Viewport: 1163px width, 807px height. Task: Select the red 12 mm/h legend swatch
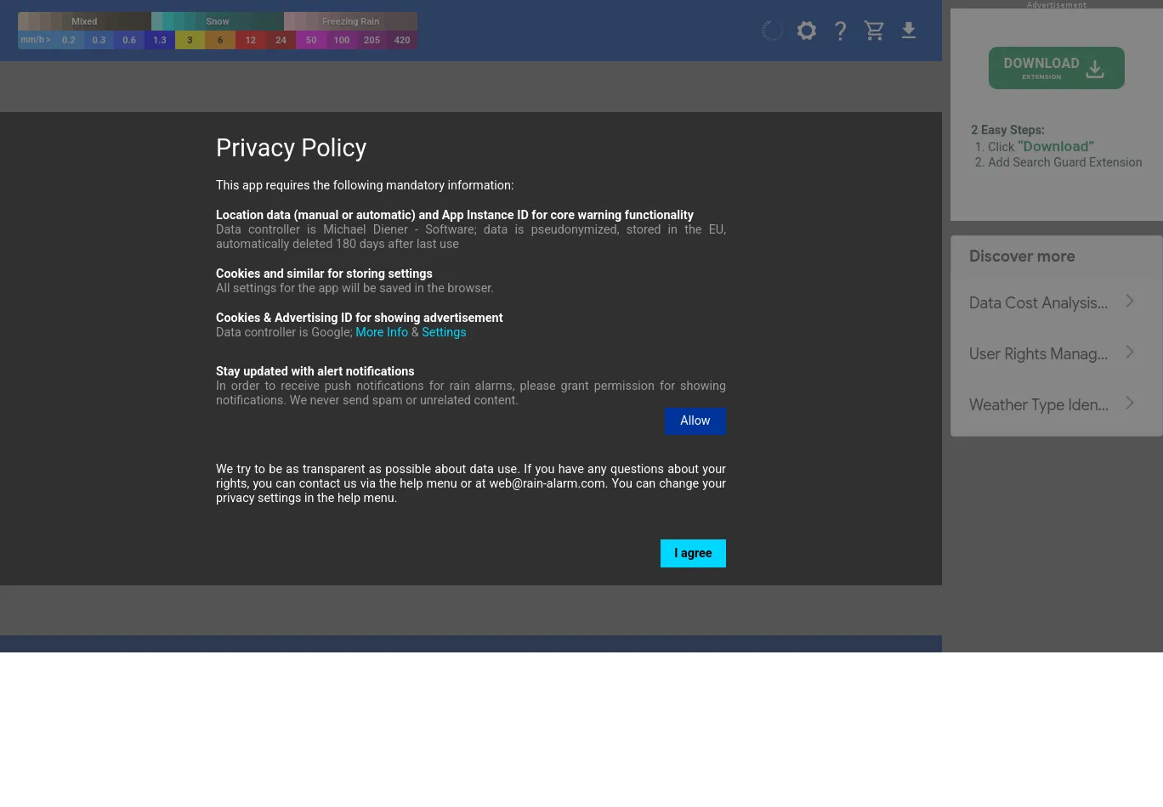coord(250,40)
